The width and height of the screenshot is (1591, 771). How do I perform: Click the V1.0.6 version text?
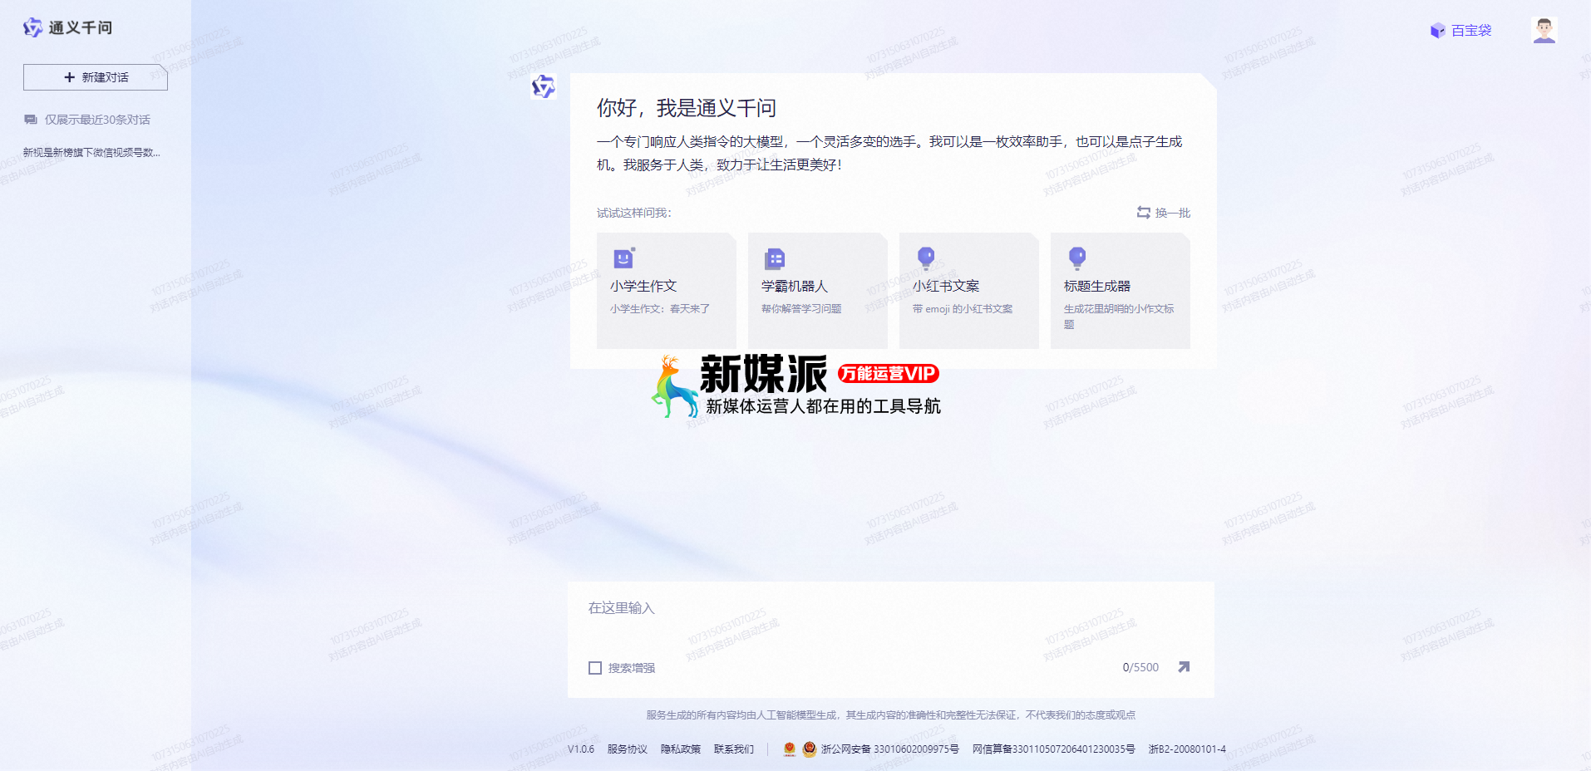581,749
